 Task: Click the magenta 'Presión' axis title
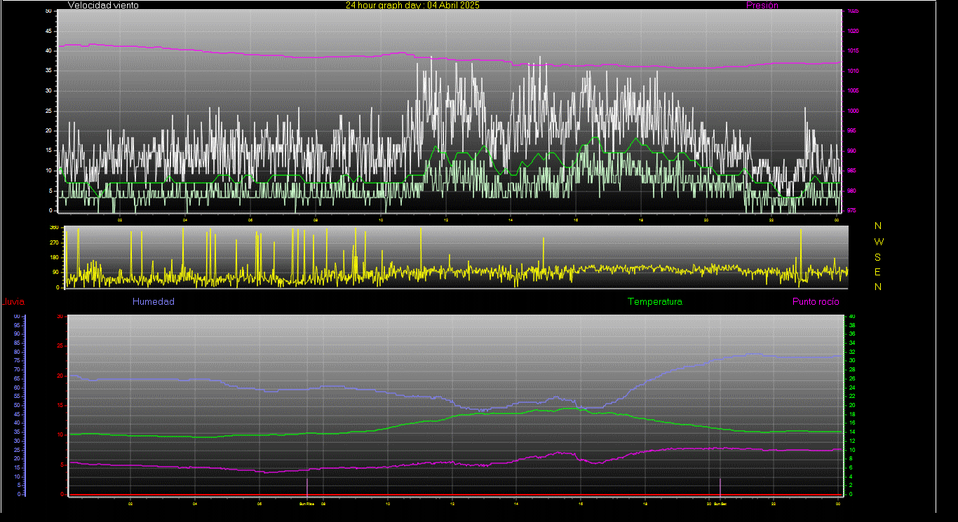[x=762, y=5]
